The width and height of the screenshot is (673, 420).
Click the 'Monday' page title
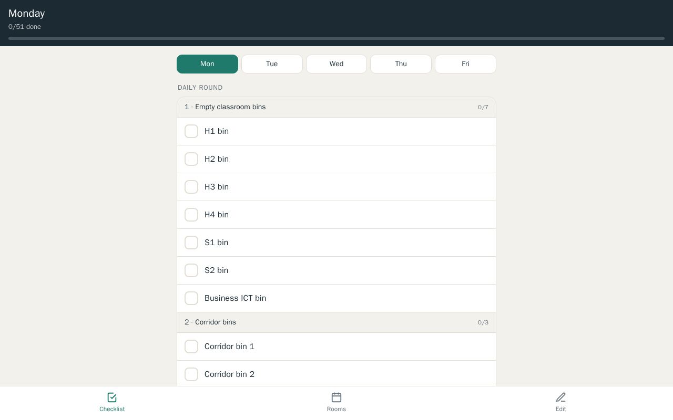click(x=27, y=13)
